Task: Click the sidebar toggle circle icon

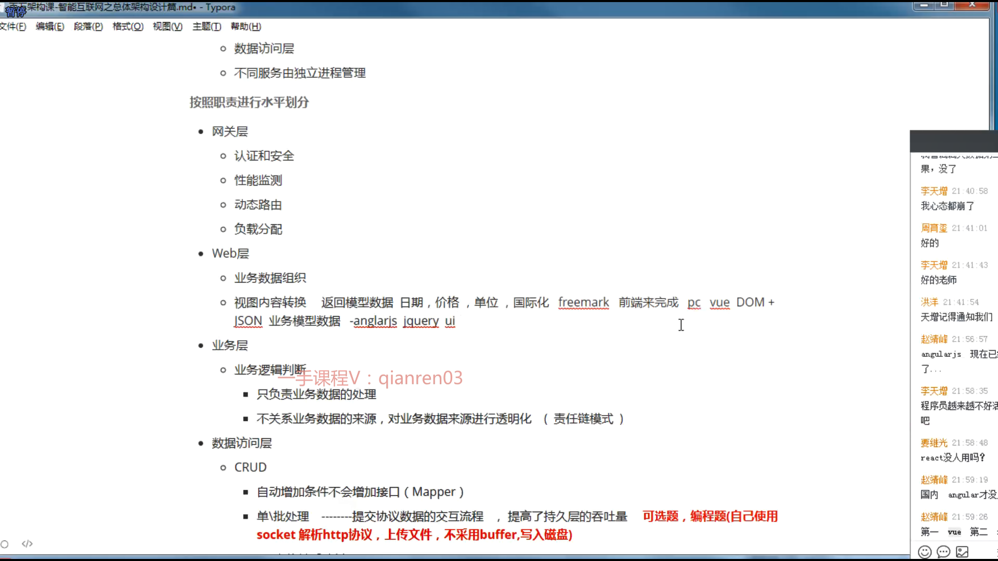Action: (5, 544)
